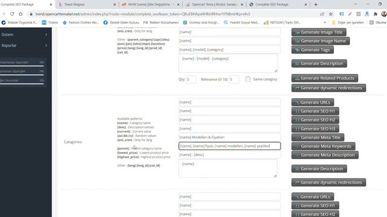The width and height of the screenshot is (387, 217).
Task: Click the Generate Meta Title button
Action: pyautogui.click(x=317, y=137)
